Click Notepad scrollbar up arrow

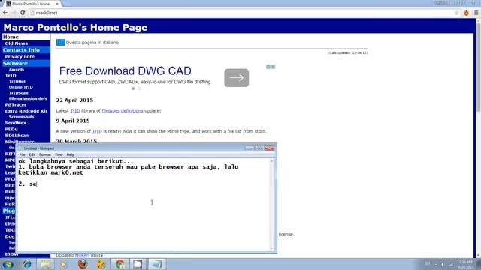tap(272, 161)
